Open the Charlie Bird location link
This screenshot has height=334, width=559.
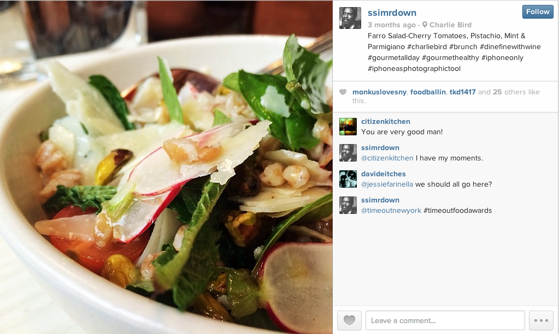[450, 25]
